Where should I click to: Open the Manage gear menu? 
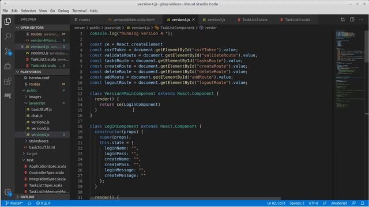point(7,193)
